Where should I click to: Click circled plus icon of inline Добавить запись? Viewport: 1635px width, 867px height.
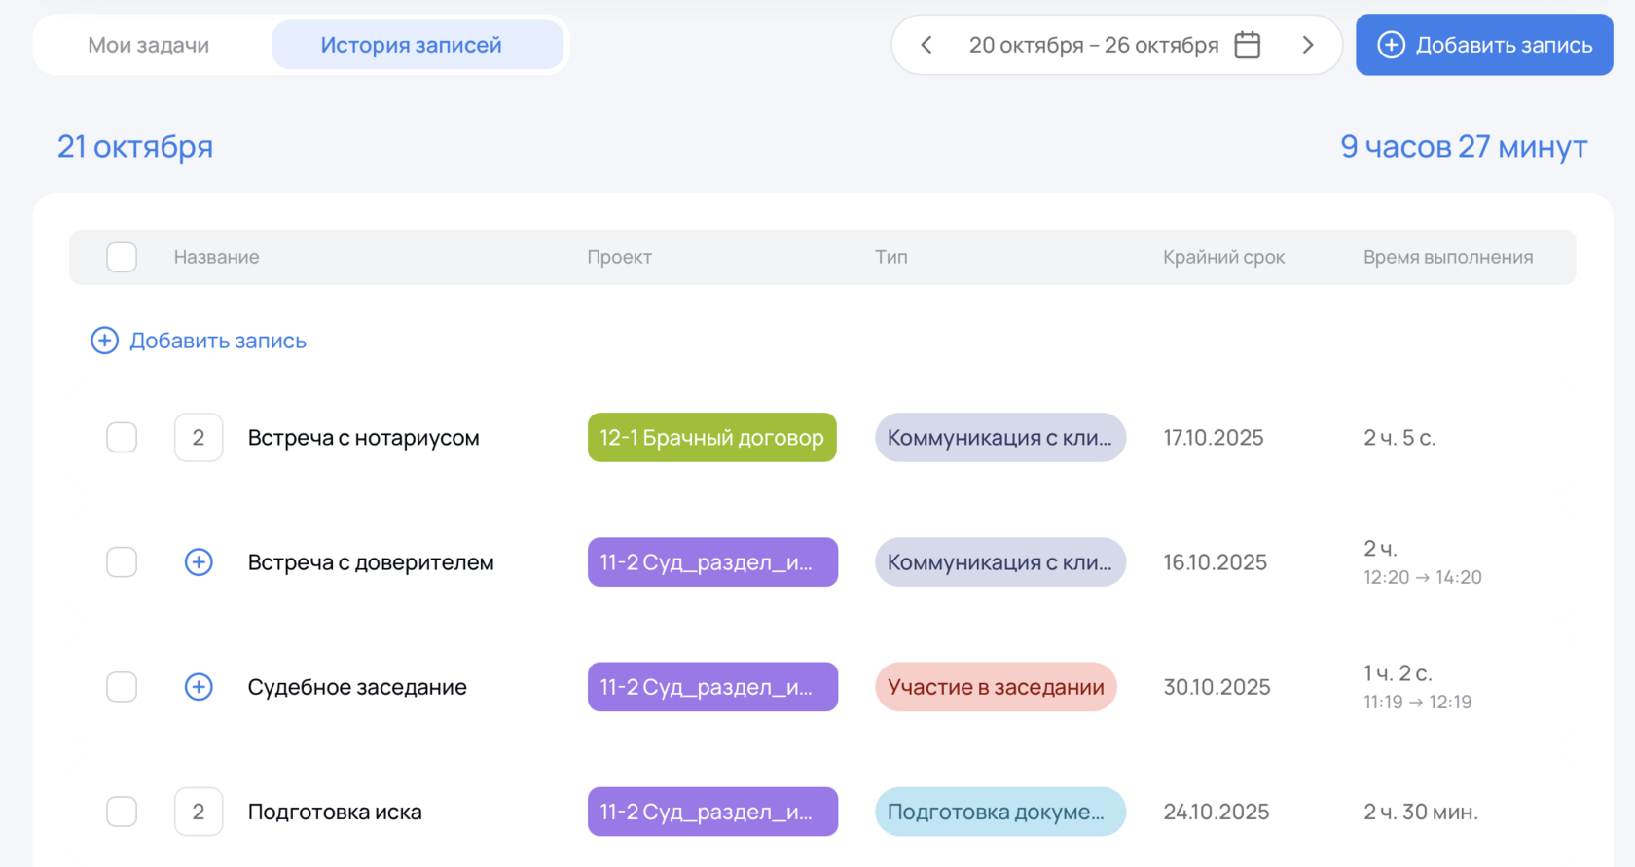tap(104, 341)
